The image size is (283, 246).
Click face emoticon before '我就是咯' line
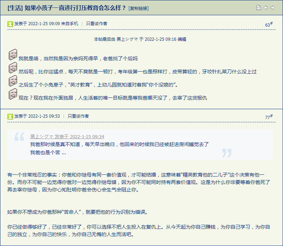coord(13,55)
